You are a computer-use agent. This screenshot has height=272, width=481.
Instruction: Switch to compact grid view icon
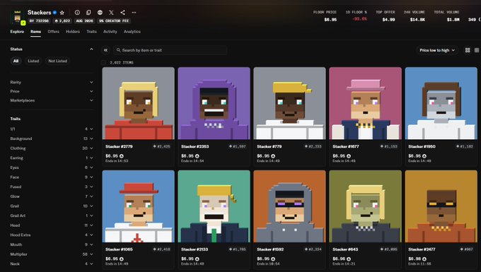click(477, 50)
